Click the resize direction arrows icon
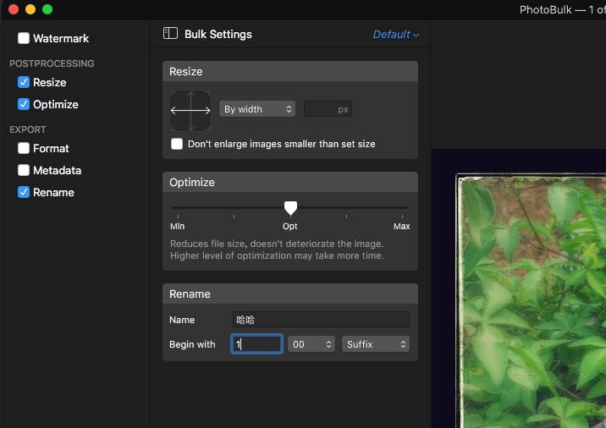The image size is (606, 428). (190, 111)
